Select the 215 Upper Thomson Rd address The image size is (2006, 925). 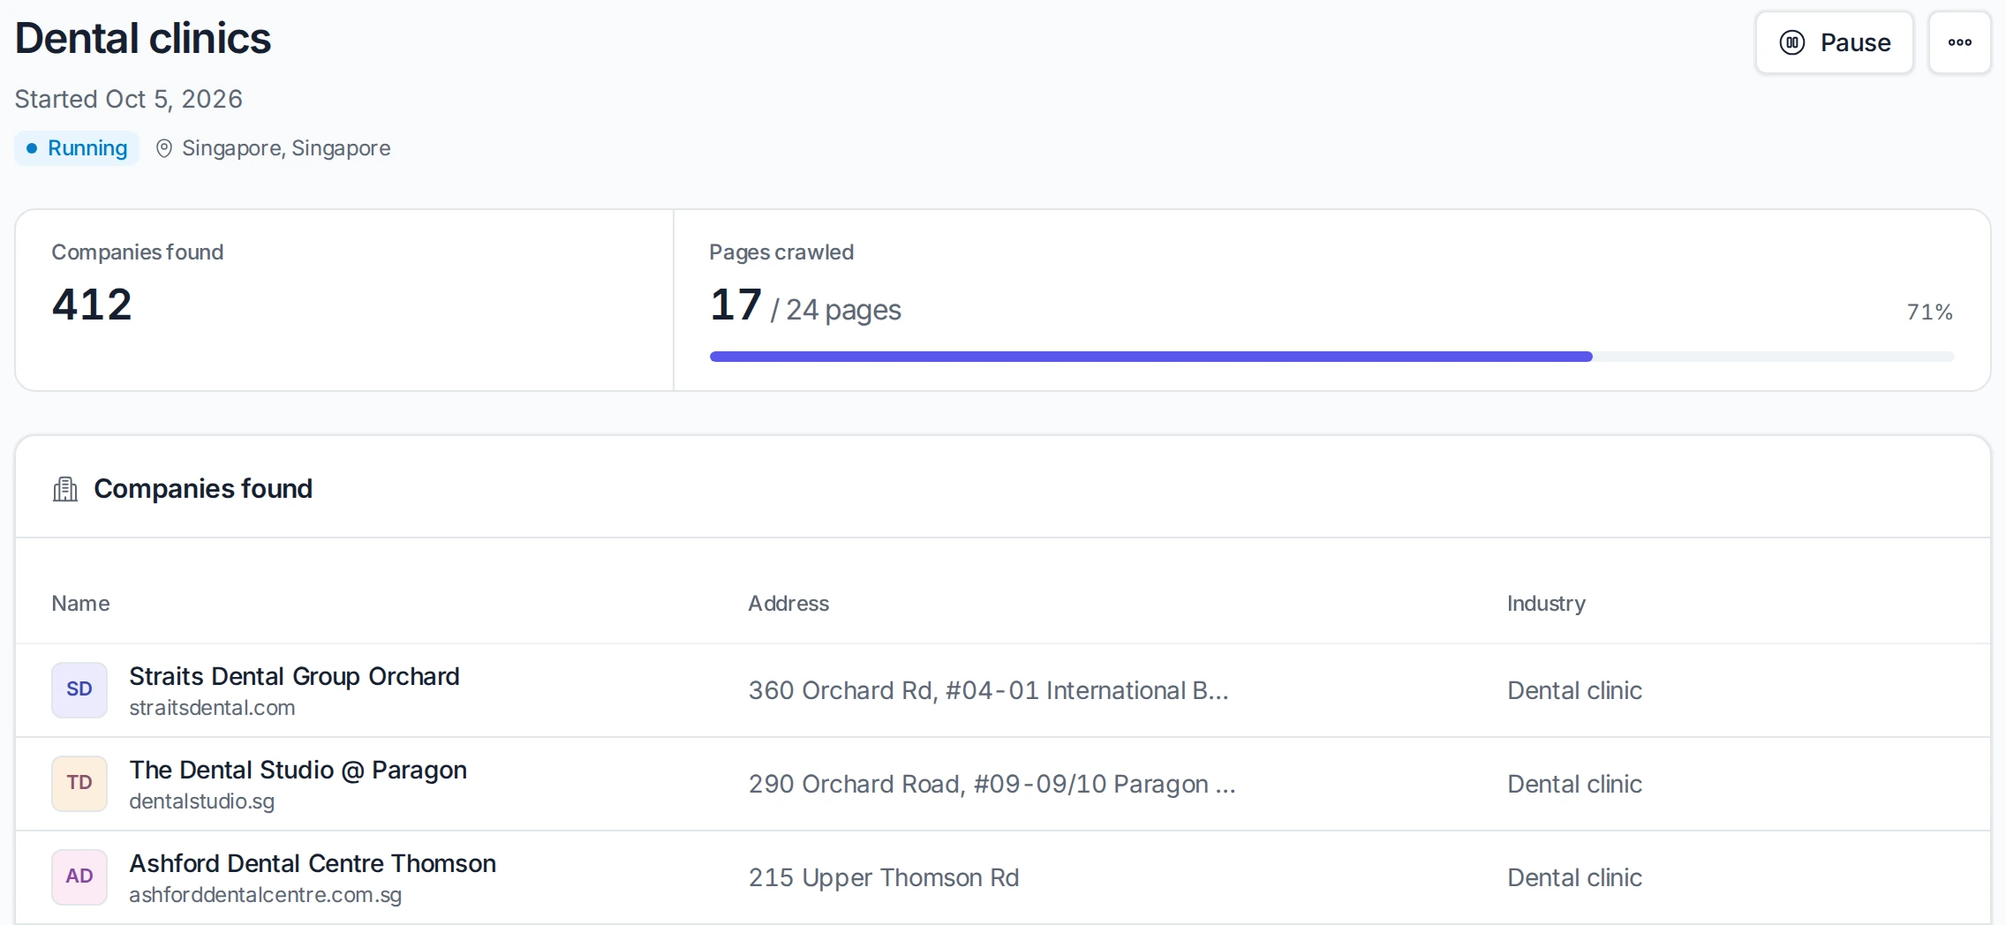[884, 877]
